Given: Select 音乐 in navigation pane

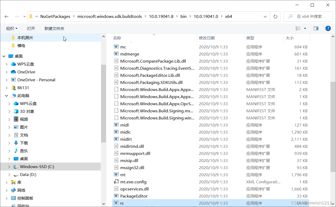Looking at the screenshot, I should [24, 151].
